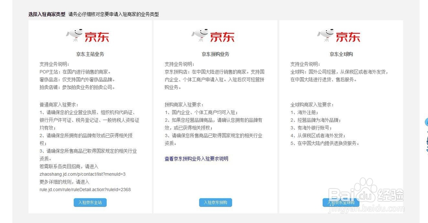Click line 3、有海外银行账号

311,127
